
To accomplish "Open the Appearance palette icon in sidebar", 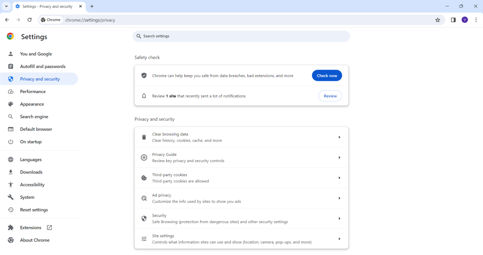I will (x=11, y=104).
